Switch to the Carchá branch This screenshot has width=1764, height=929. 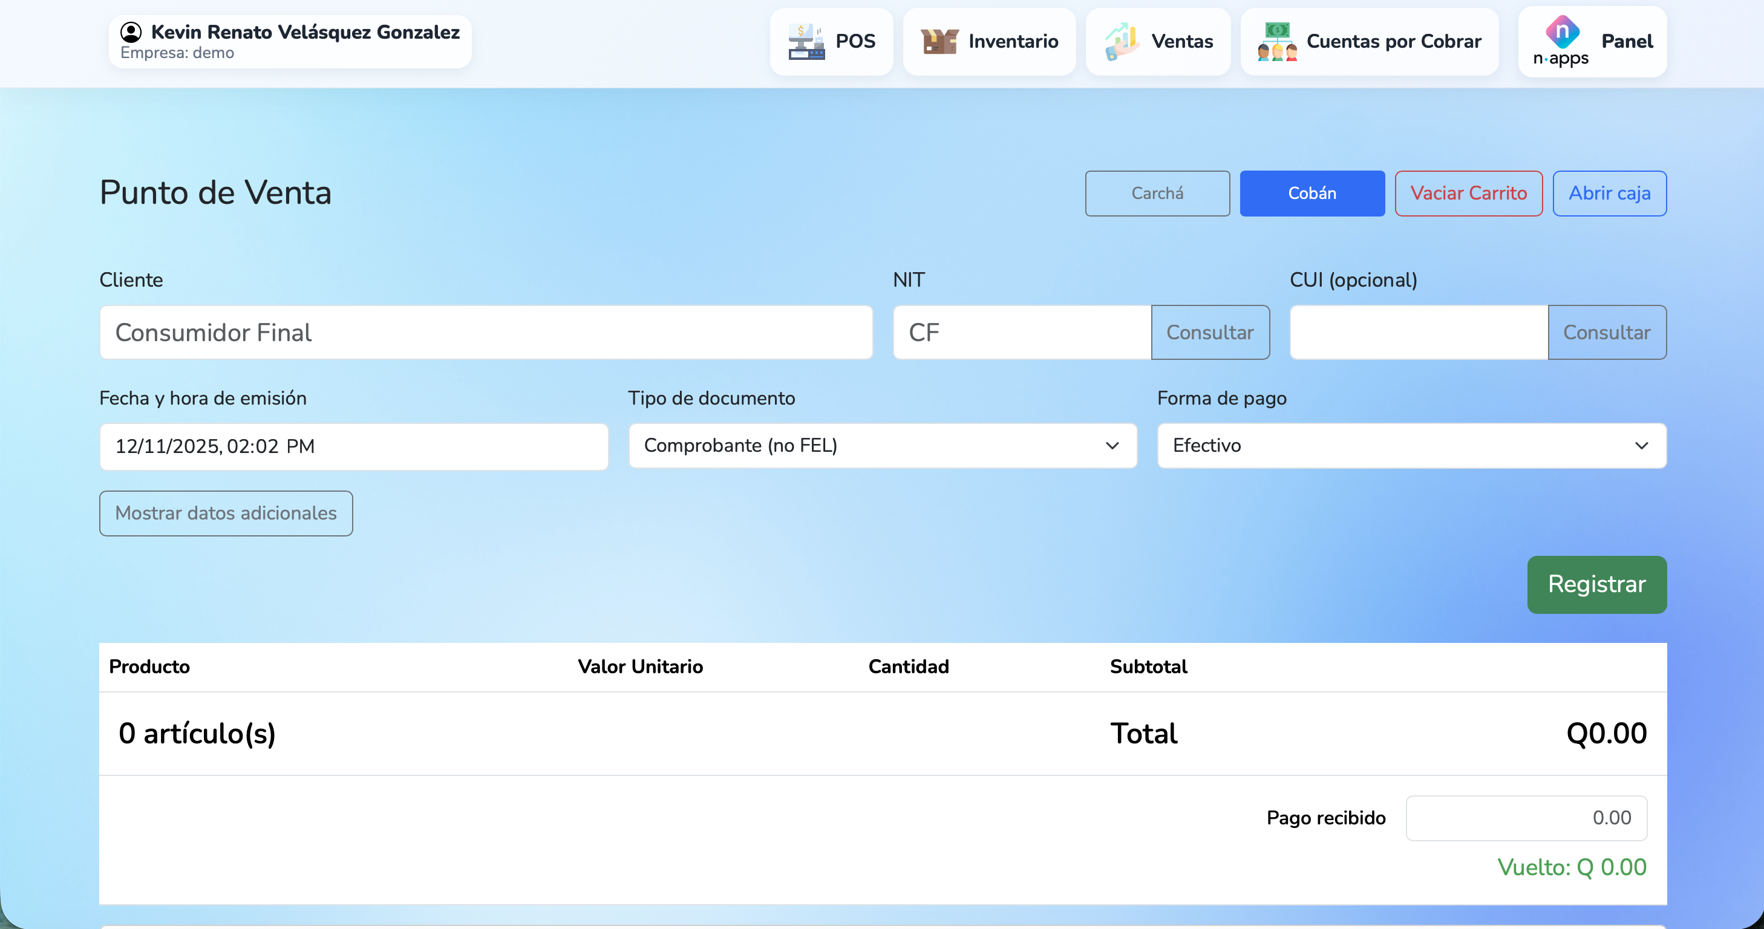pos(1157,194)
